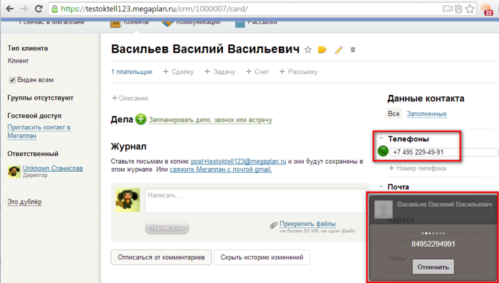Click the green phone call icon
499x283 pixels.
coord(382,152)
